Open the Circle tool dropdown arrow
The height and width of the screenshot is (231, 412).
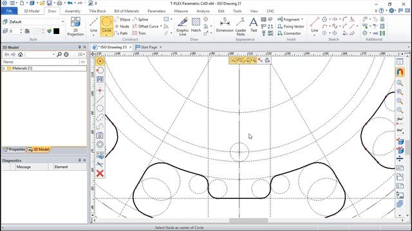click(x=106, y=35)
